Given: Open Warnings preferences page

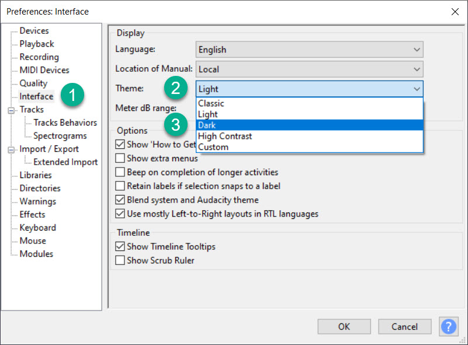Looking at the screenshot, I should (x=37, y=201).
